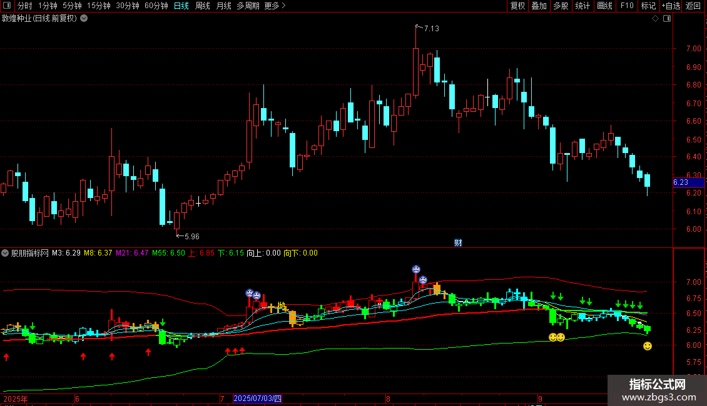Click the 2025/07/03 date marker
Image resolution: width=707 pixels, height=406 pixels.
(x=257, y=399)
